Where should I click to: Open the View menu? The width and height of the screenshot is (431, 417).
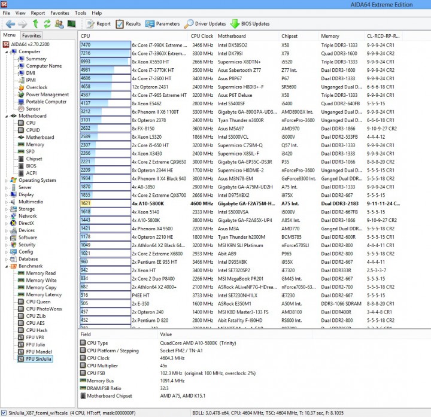pyautogui.click(x=20, y=13)
